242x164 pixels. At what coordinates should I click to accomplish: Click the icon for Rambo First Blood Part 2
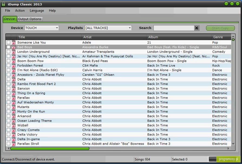(14, 84)
